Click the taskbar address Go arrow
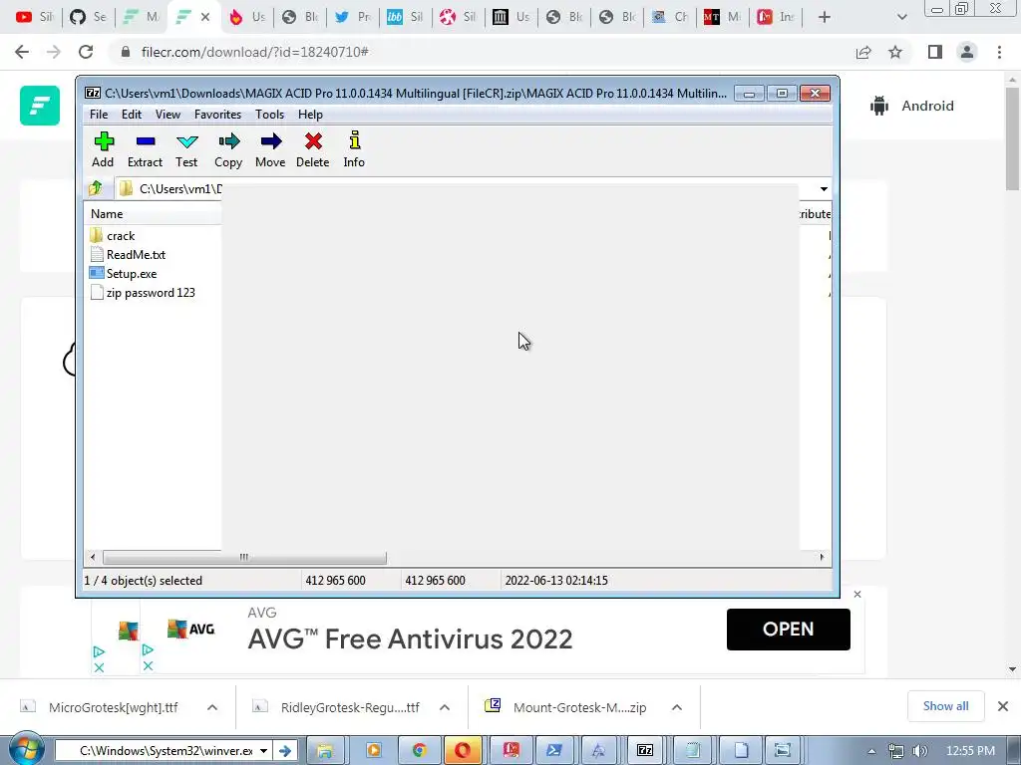 [x=284, y=751]
